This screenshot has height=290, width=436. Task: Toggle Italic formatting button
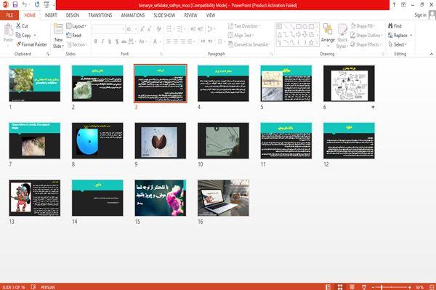[x=102, y=41]
